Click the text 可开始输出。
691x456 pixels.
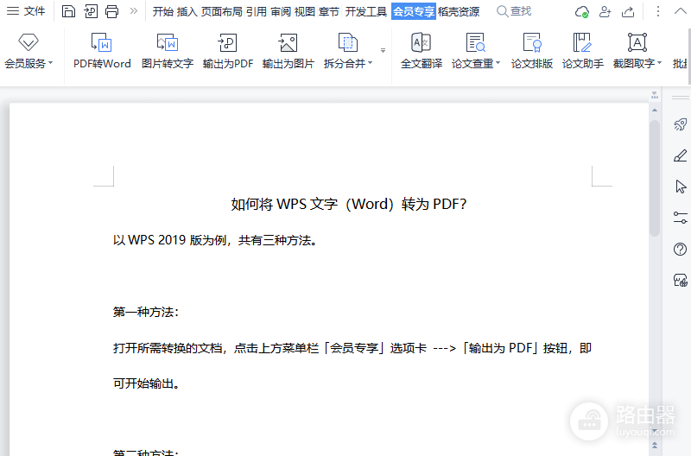coord(146,383)
